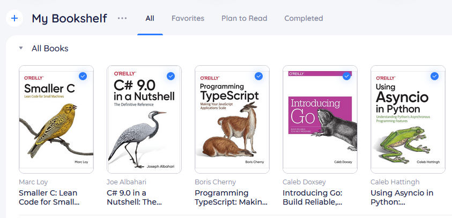The width and height of the screenshot is (452, 218).
Task: Click author name Marc Loy
Action: click(33, 182)
